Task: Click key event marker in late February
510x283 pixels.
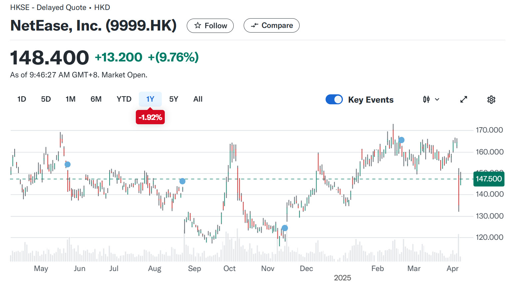Action: (x=401, y=140)
